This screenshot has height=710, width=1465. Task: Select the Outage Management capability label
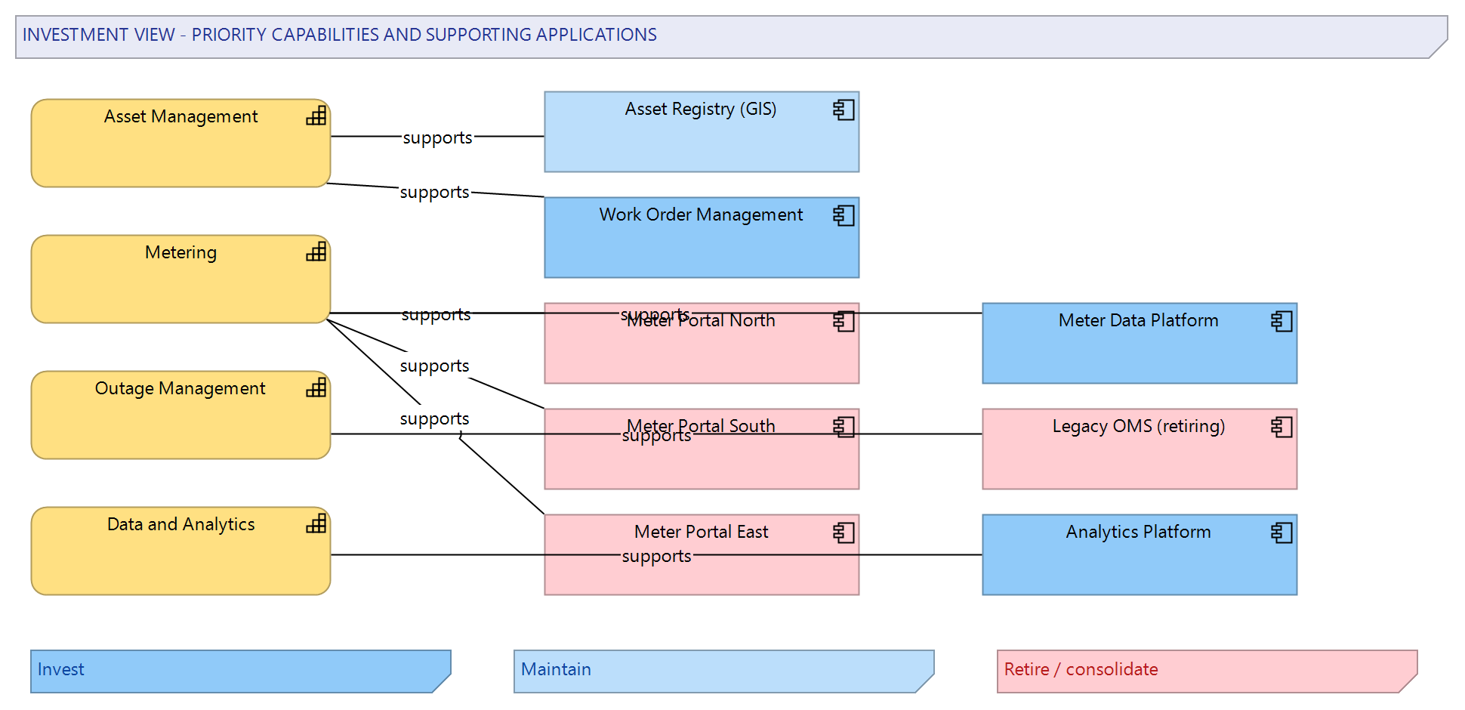(180, 388)
